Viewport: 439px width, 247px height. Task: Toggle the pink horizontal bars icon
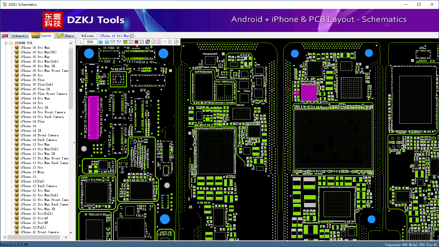pyautogui.click(x=159, y=42)
